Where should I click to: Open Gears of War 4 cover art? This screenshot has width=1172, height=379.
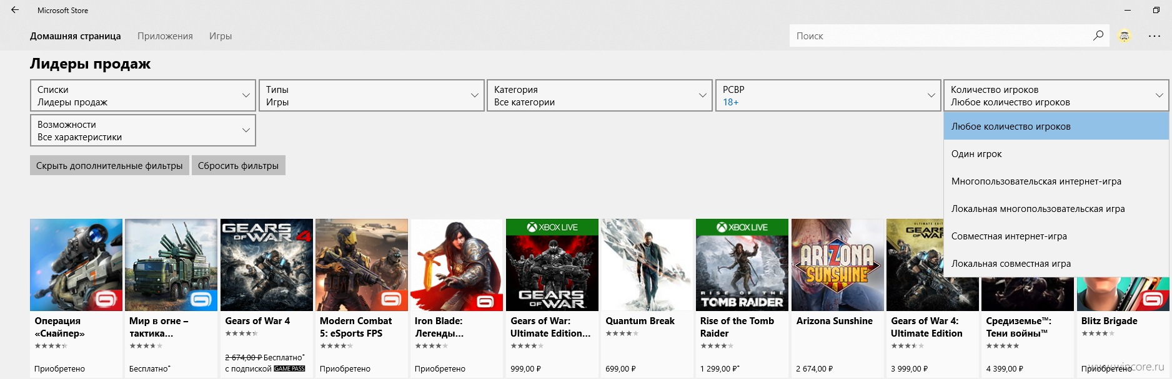[x=267, y=265]
